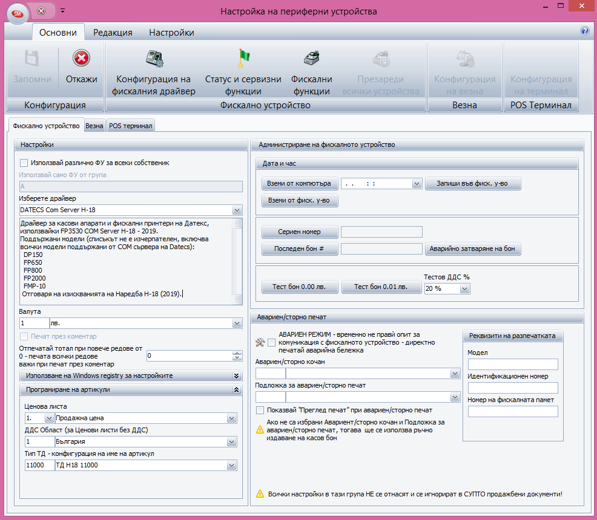Viewport: 597px width, 520px height.
Task: Toggle the Печат през коментар checkbox
Action: tap(24, 336)
